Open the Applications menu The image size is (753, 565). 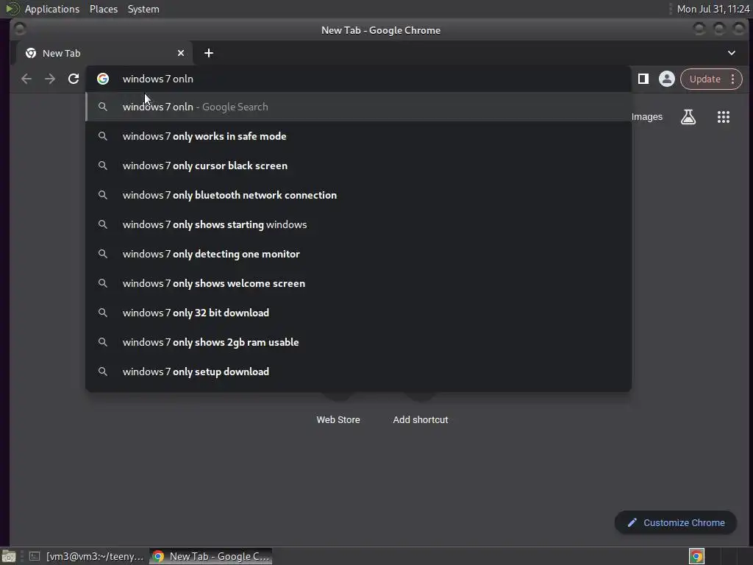pos(52,9)
